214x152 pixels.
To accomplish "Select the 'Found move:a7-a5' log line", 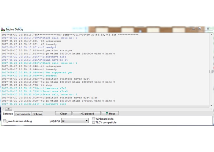I will coord(34,91).
